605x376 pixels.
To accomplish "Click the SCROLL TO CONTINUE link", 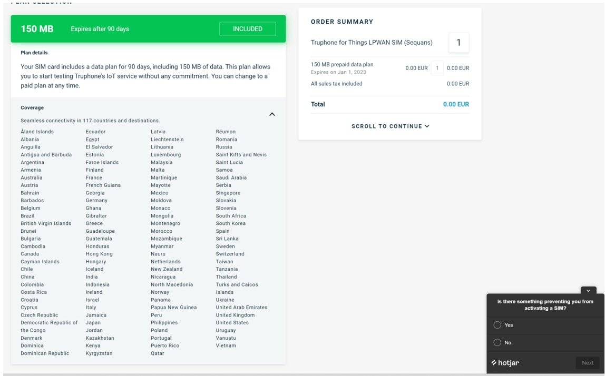I will click(x=387, y=126).
